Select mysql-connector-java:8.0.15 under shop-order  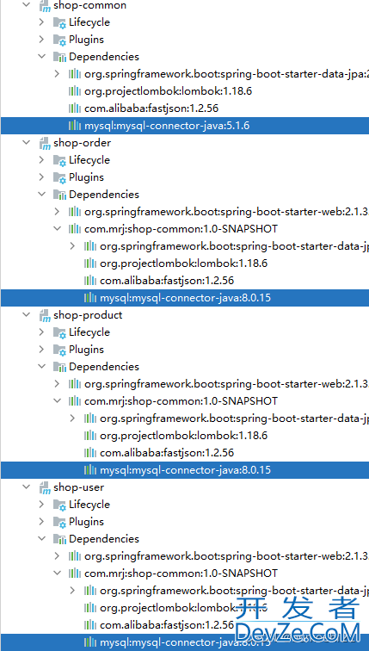[185, 298]
